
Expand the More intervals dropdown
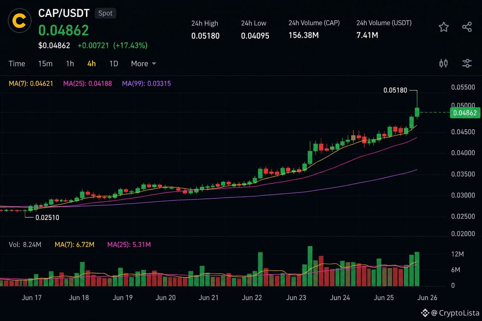point(143,64)
